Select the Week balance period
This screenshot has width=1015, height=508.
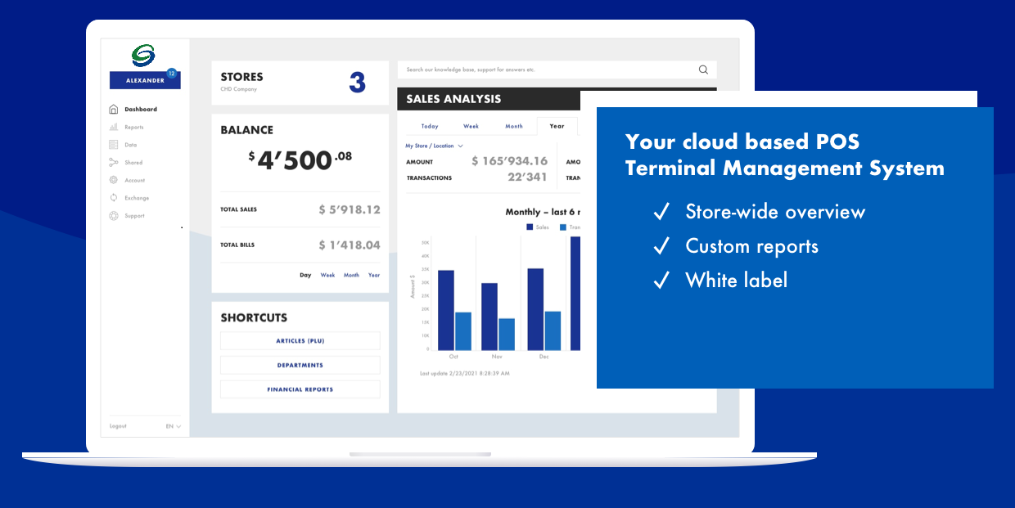pyautogui.click(x=327, y=275)
